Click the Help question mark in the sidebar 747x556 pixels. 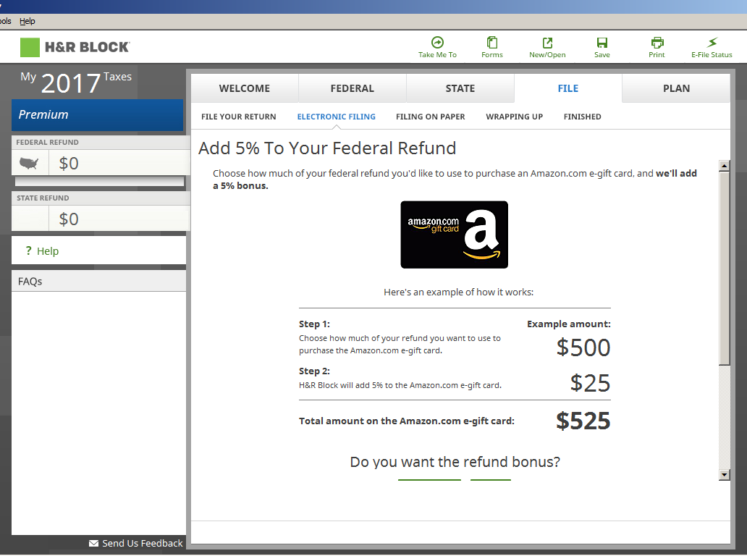(x=30, y=250)
